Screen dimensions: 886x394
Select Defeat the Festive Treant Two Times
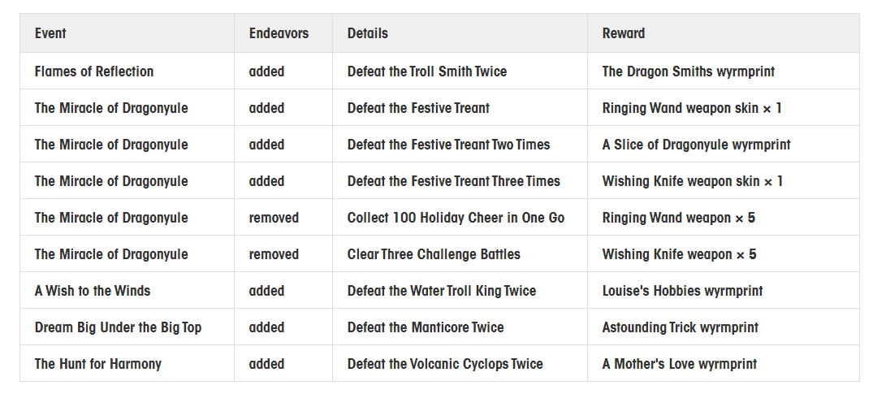(x=449, y=145)
